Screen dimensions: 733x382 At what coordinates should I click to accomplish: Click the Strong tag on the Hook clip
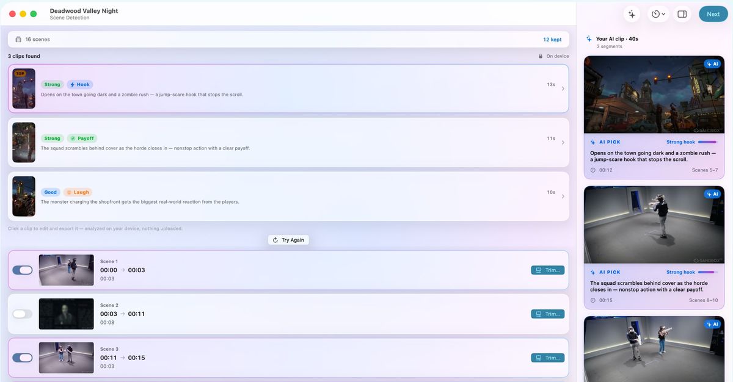(52, 84)
